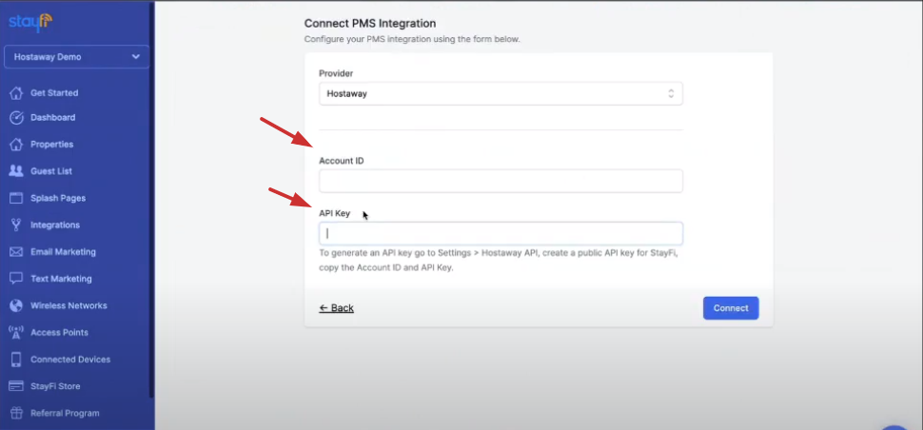This screenshot has width=923, height=430.
Task: Click the Get Started house icon
Action: tap(16, 93)
